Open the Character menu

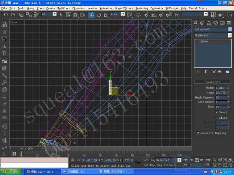(79, 8)
